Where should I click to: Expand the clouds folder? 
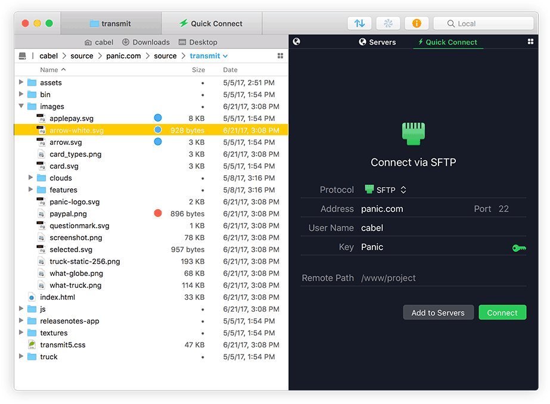click(30, 178)
